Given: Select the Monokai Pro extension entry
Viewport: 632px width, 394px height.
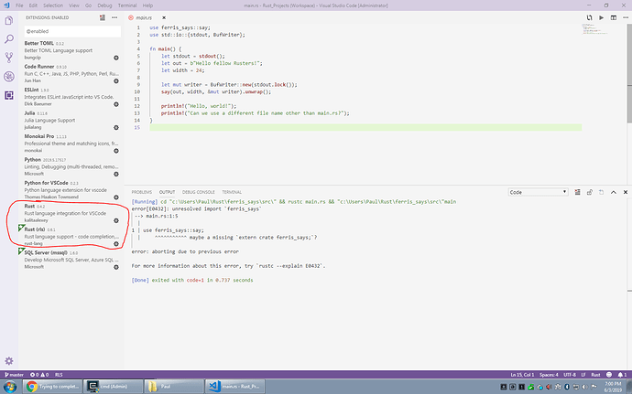Looking at the screenshot, I should (71, 144).
